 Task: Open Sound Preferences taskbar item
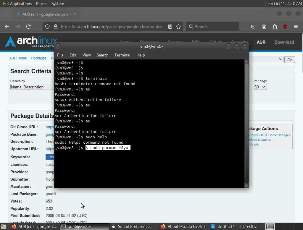tap(132, 226)
